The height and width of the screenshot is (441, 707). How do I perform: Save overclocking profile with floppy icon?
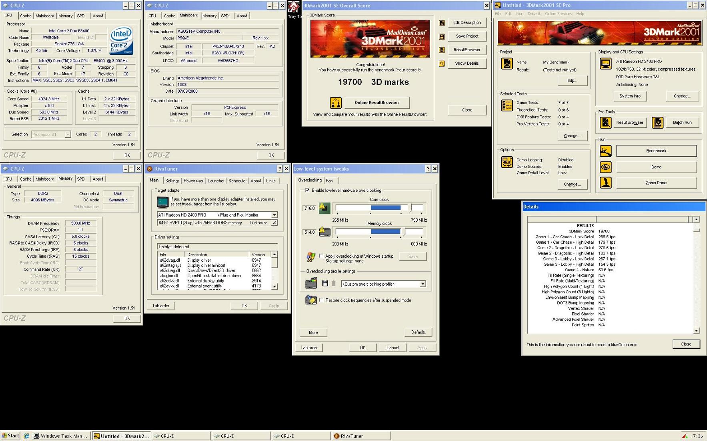click(x=325, y=284)
